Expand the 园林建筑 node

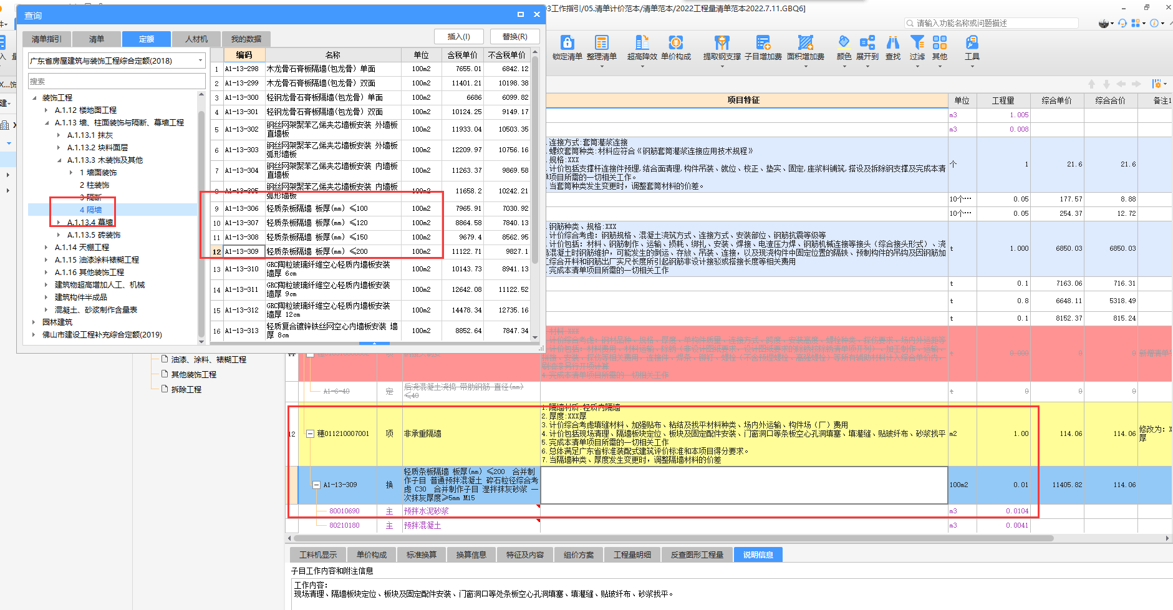(x=34, y=322)
